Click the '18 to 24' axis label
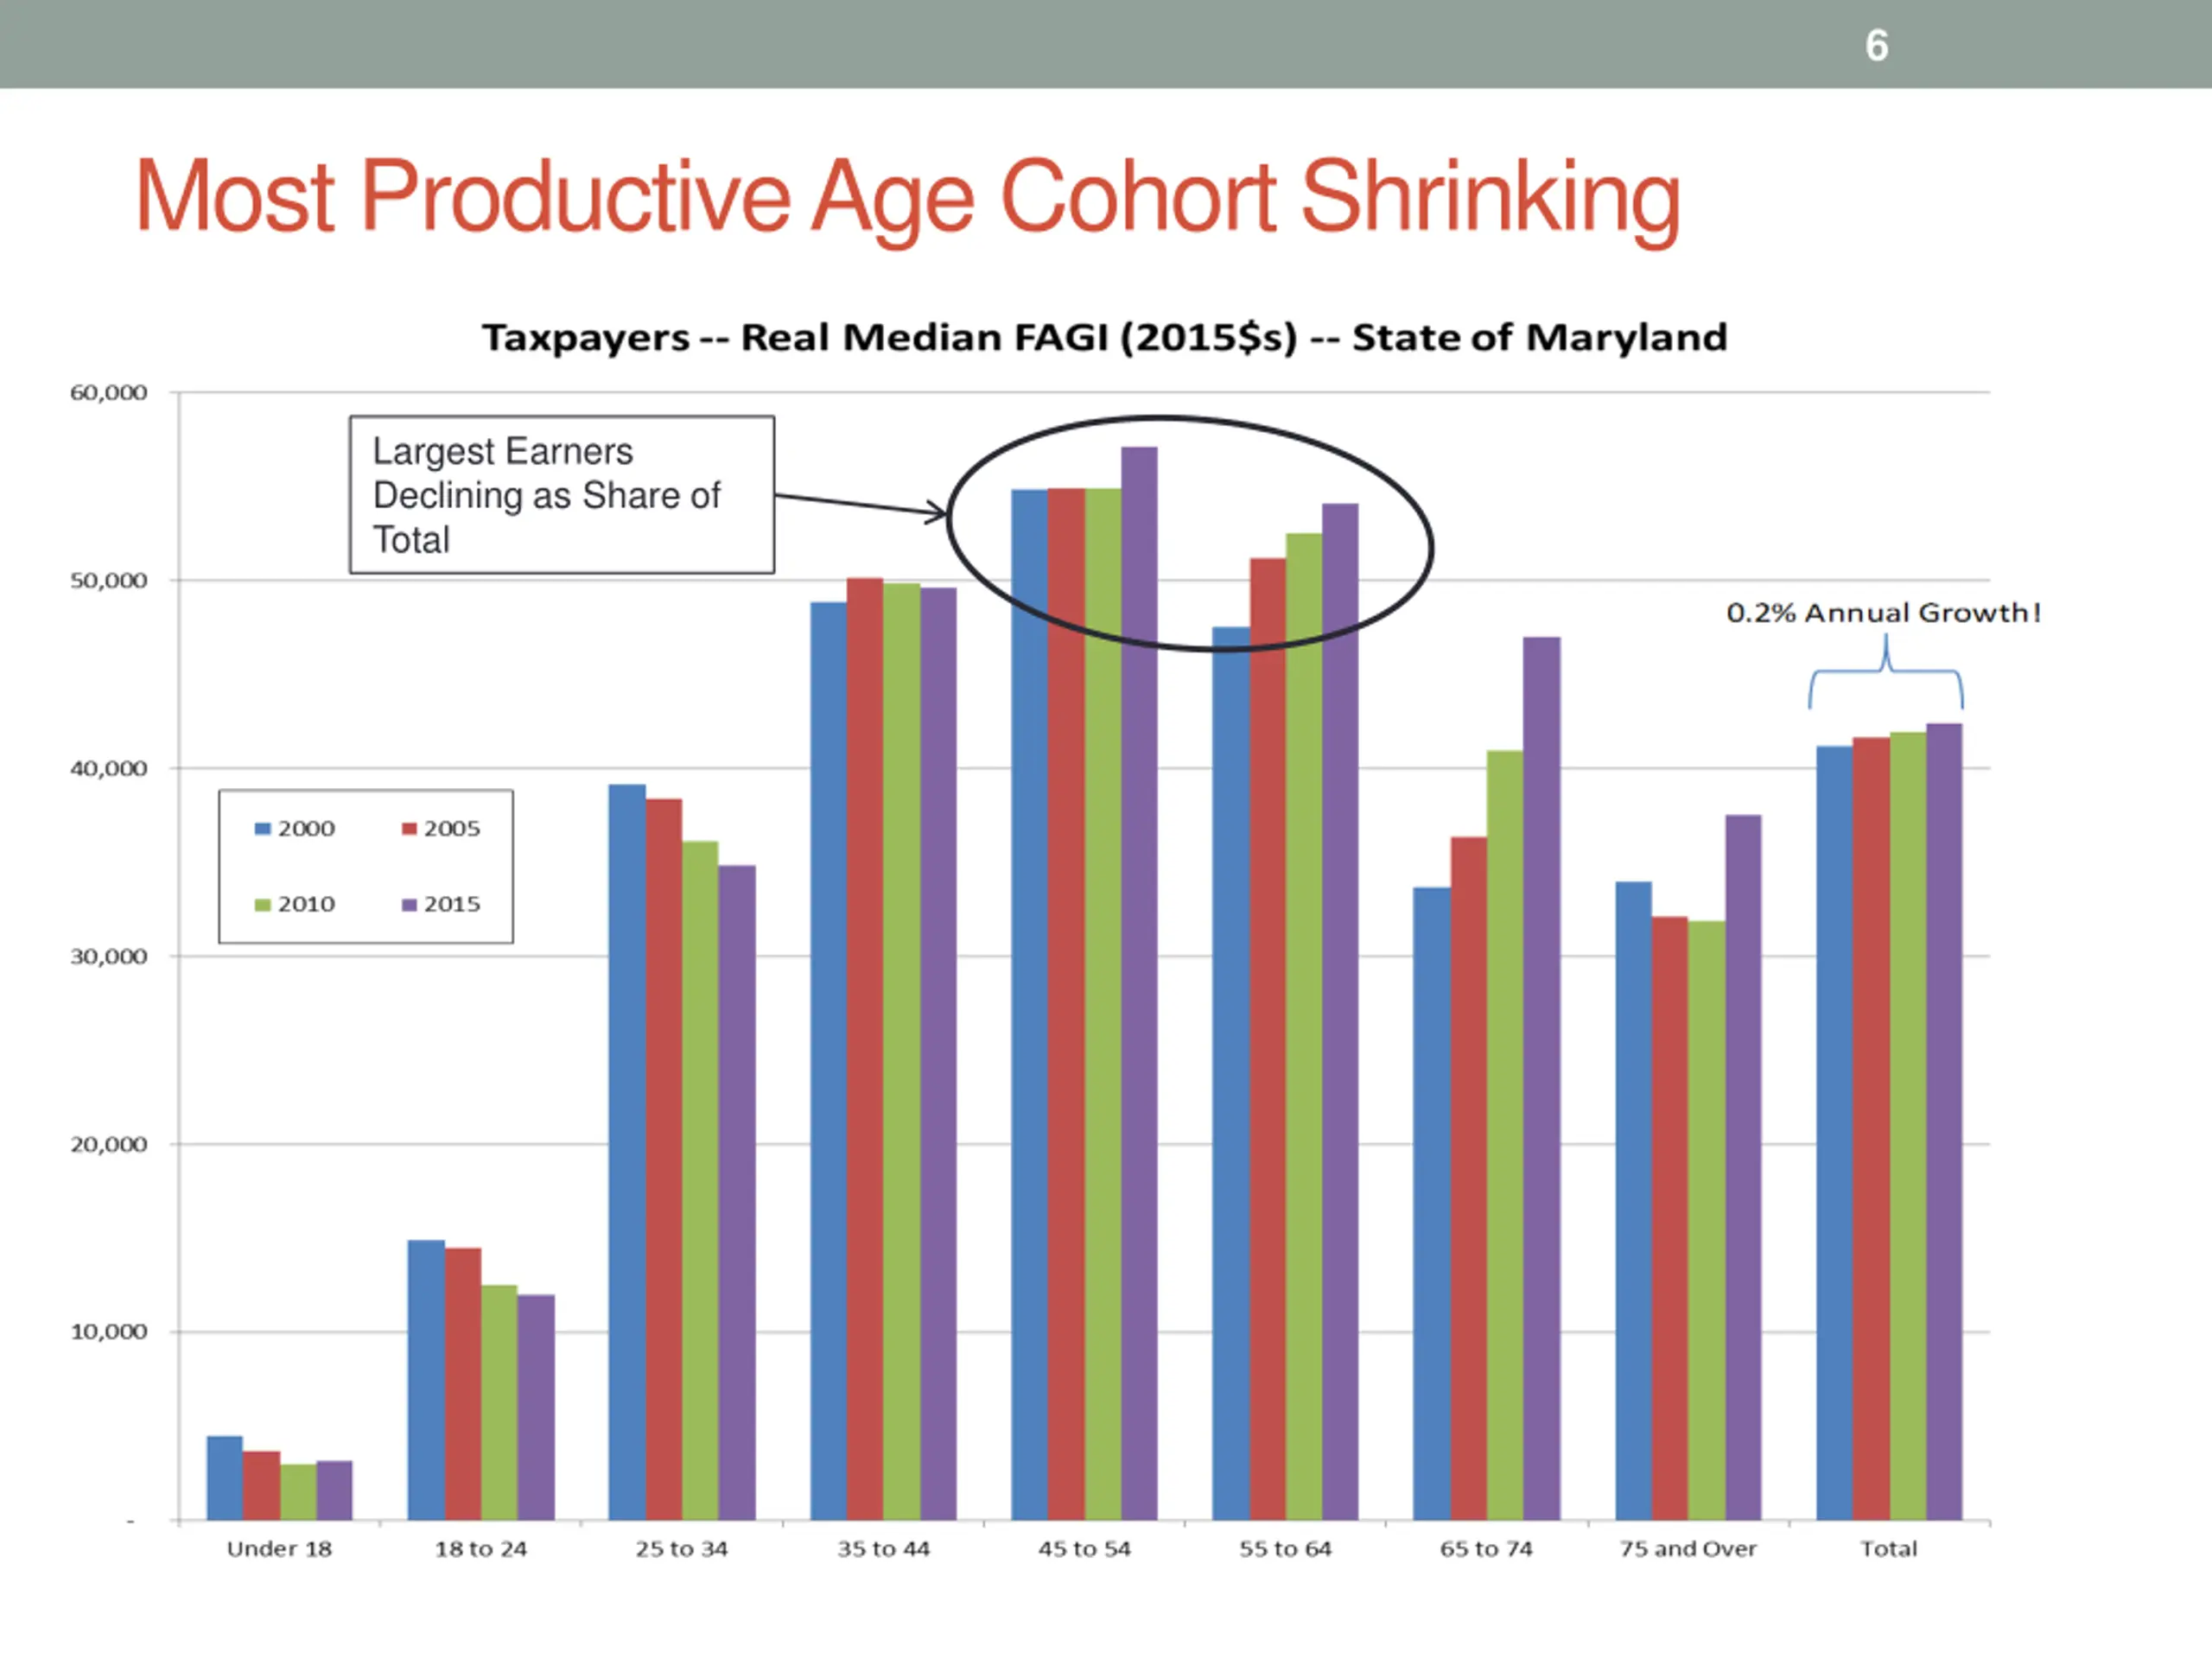The height and width of the screenshot is (1659, 2212). pyautogui.click(x=480, y=1549)
